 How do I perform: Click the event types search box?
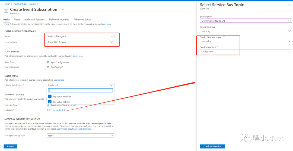(x=81, y=90)
